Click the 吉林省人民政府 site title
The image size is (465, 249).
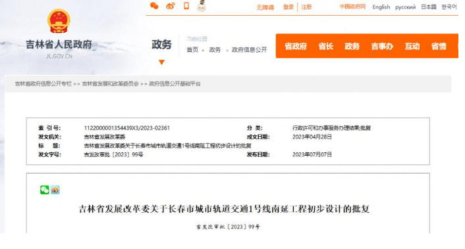(59, 45)
